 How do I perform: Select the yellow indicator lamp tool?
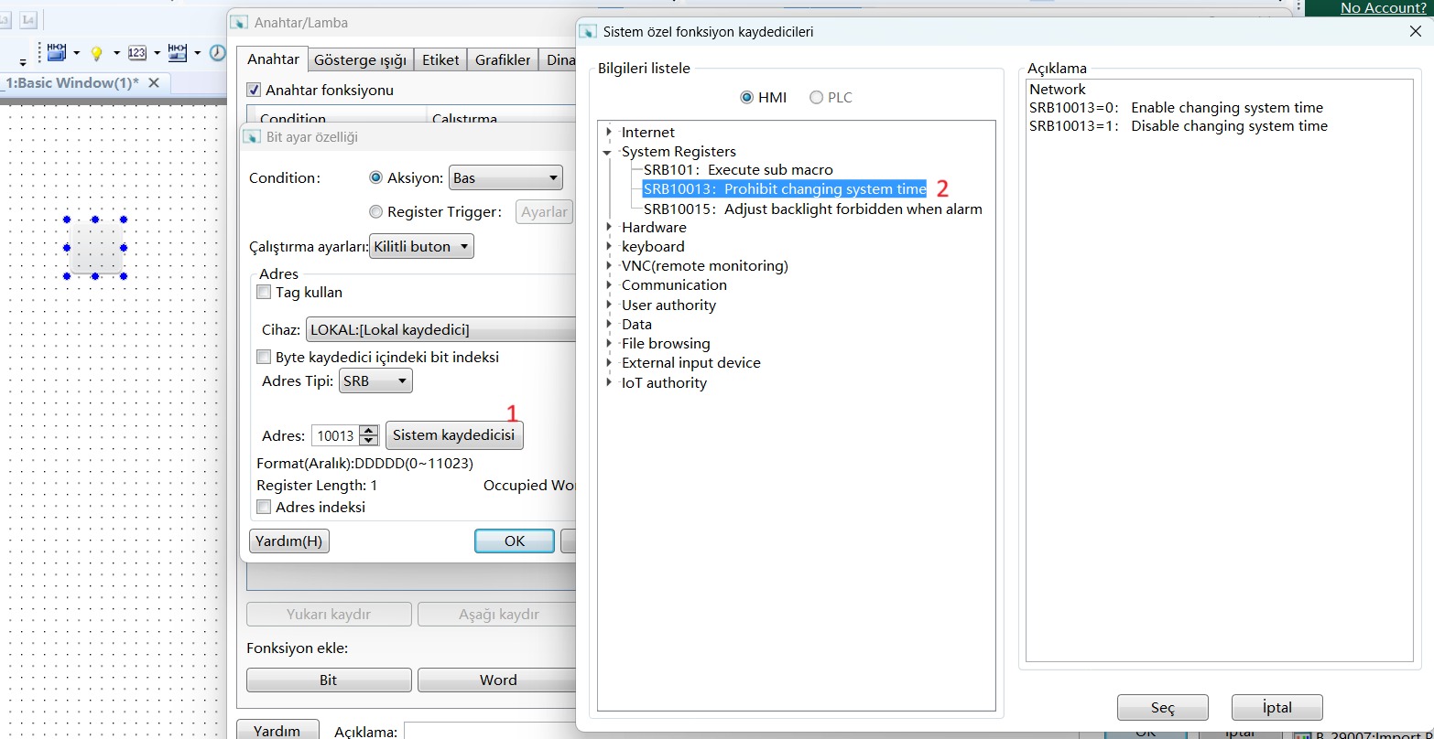pos(96,53)
